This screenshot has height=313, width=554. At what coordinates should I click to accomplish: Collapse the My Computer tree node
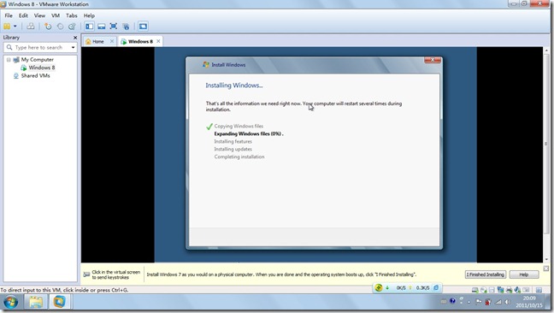(x=9, y=60)
